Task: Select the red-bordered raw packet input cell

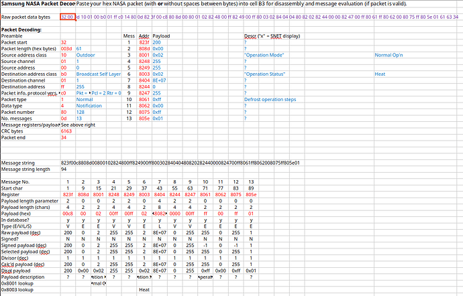Action: [x=68, y=17]
